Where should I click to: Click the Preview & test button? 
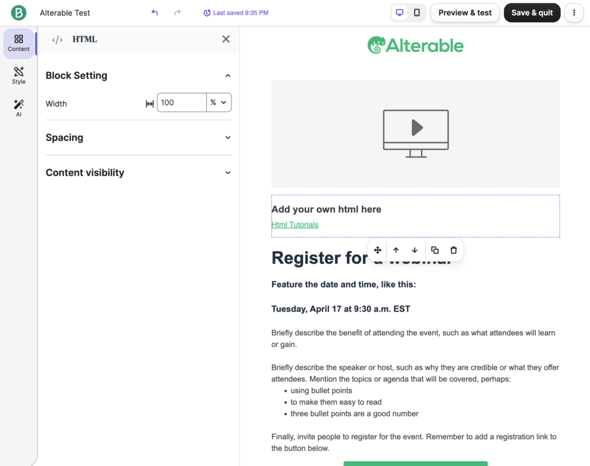(x=464, y=12)
